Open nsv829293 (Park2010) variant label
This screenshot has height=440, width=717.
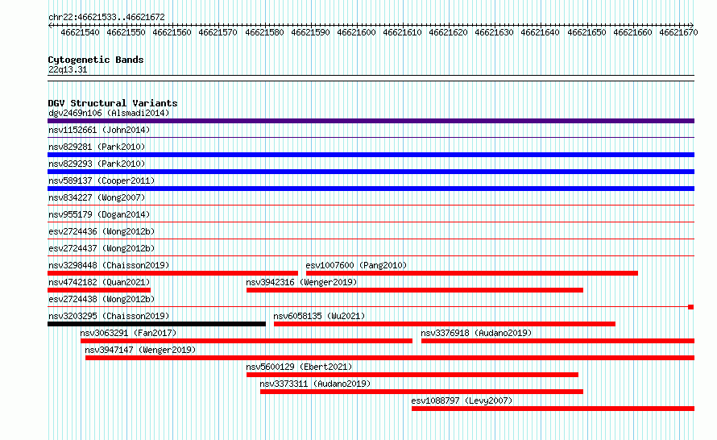97,164
